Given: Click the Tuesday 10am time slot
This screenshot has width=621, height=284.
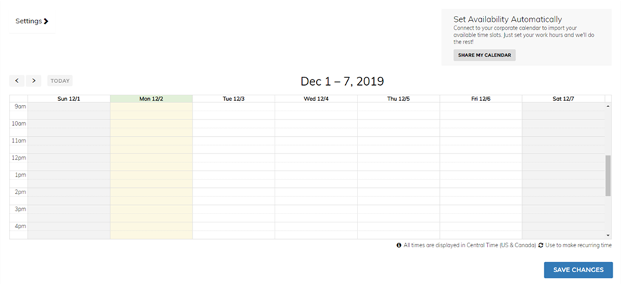Looking at the screenshot, I should coord(234,128).
